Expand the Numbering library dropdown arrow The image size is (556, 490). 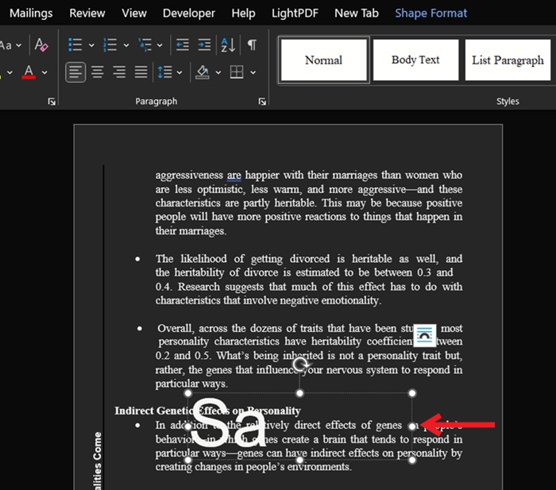[126, 45]
